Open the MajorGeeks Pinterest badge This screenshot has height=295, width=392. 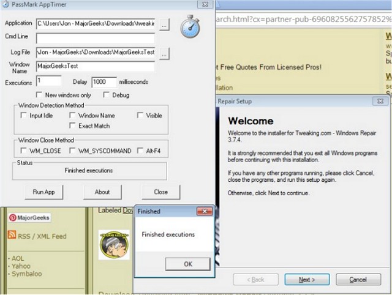coord(29,217)
